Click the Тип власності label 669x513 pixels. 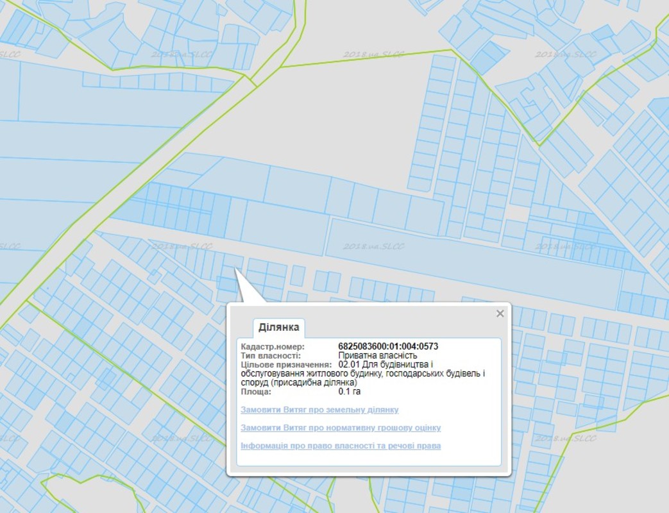271,355
